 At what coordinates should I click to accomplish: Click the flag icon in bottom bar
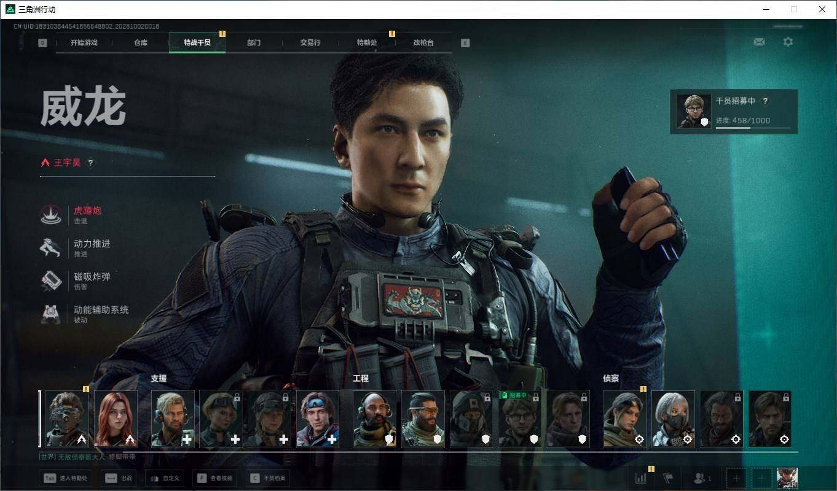coord(668,477)
